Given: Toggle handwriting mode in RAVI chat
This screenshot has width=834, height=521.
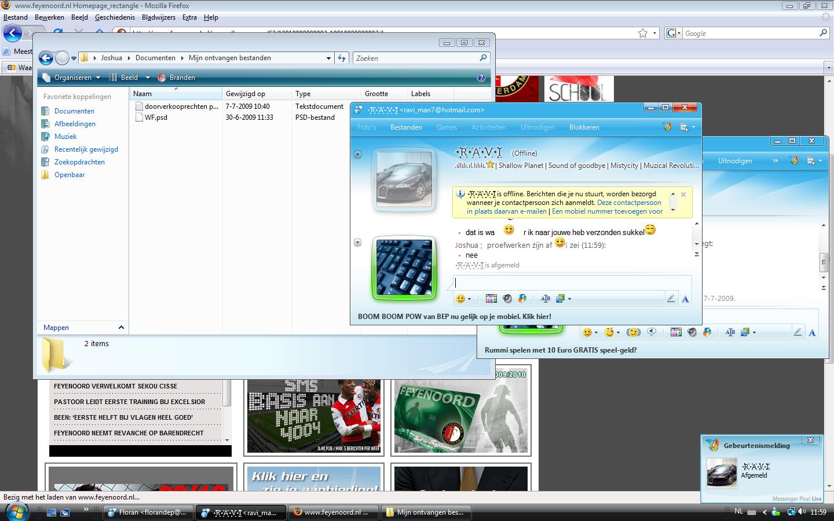Looking at the screenshot, I should (671, 299).
